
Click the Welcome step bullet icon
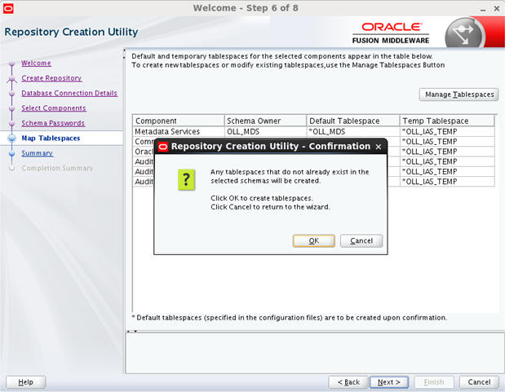tap(12, 63)
